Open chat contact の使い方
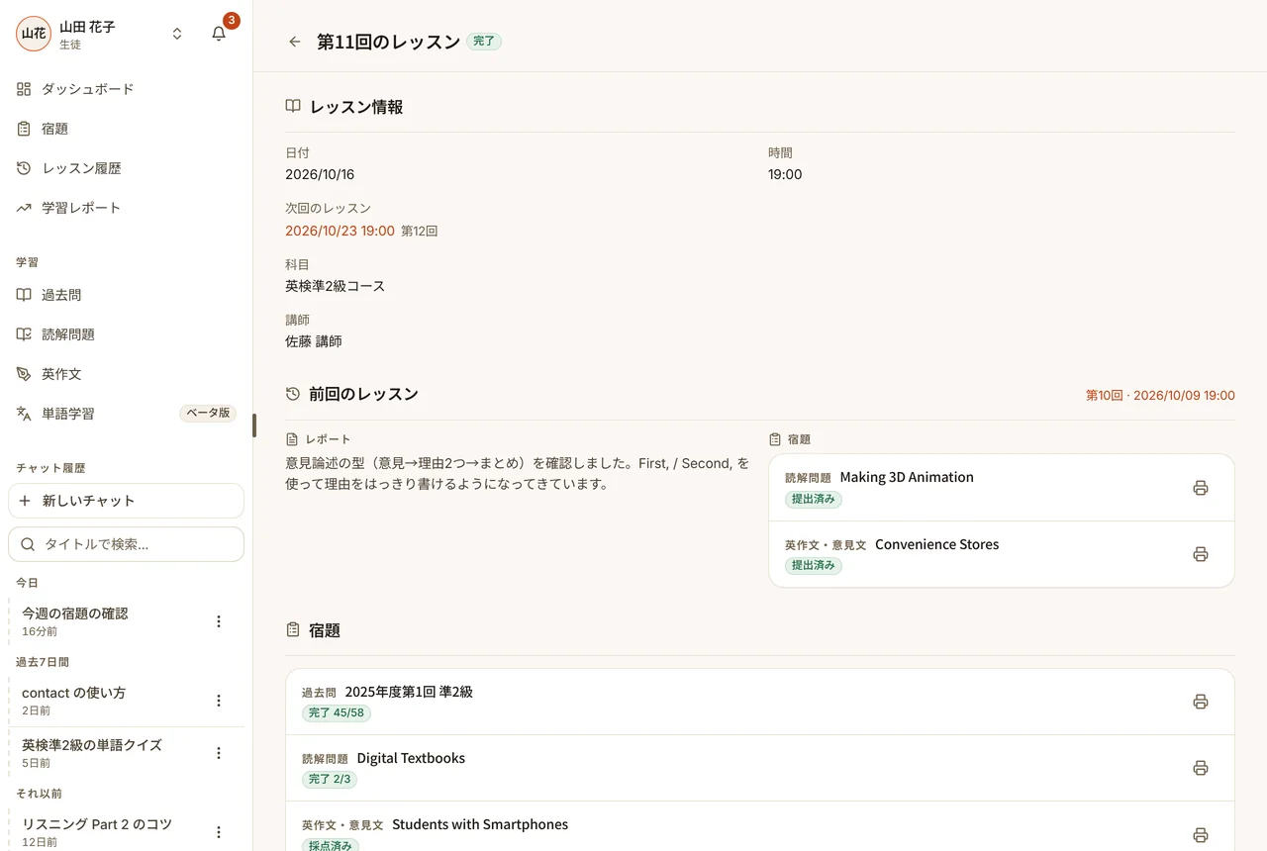Screen dimensions: 1267x851 click(107, 701)
